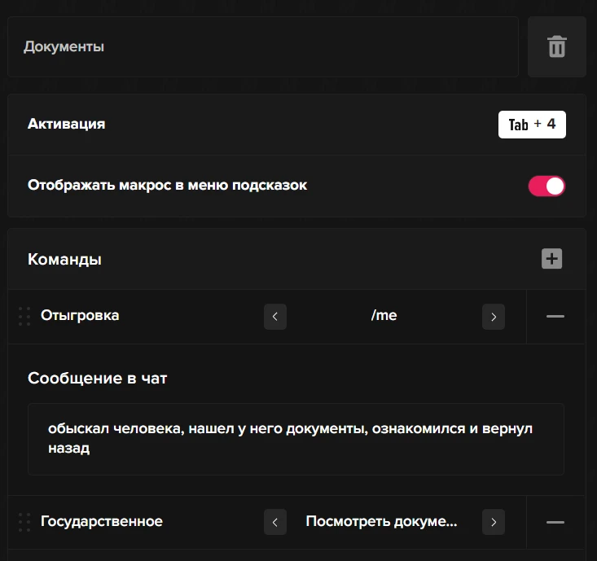Click the Отыгровка command label
The width and height of the screenshot is (597, 561).
click(80, 316)
